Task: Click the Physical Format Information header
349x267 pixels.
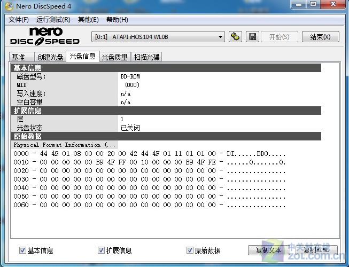Action: pyautogui.click(x=65, y=145)
